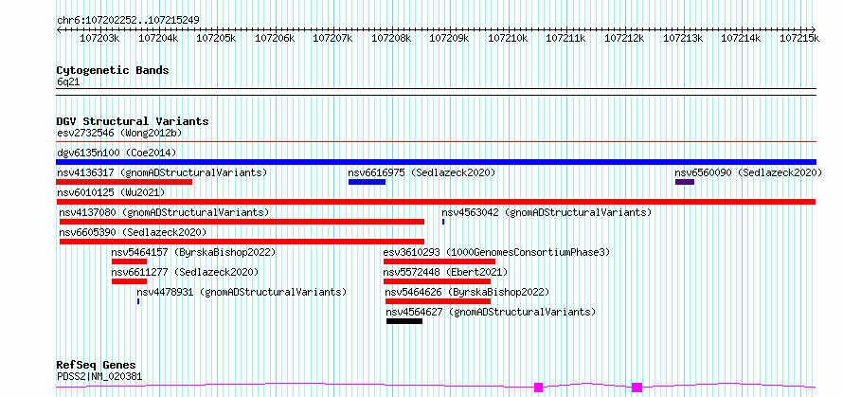Click the 107212k ruler tick label

[x=625, y=38]
